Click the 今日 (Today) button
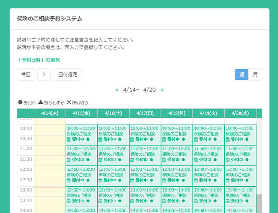 pyautogui.click(x=26, y=74)
